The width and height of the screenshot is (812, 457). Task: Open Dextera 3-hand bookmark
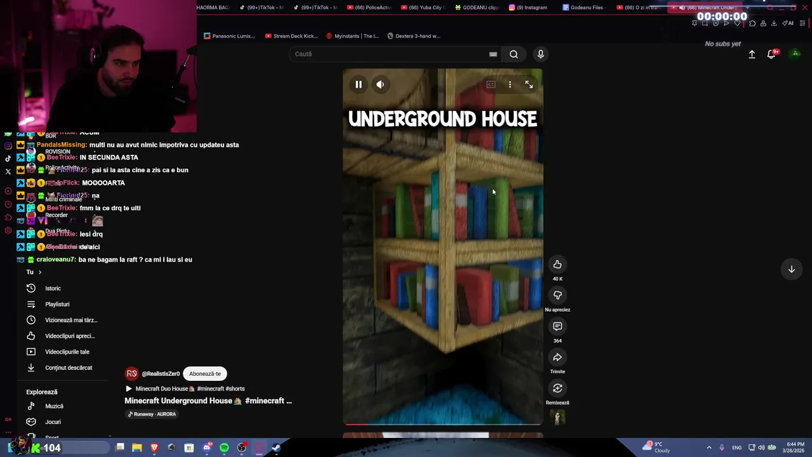pyautogui.click(x=414, y=36)
